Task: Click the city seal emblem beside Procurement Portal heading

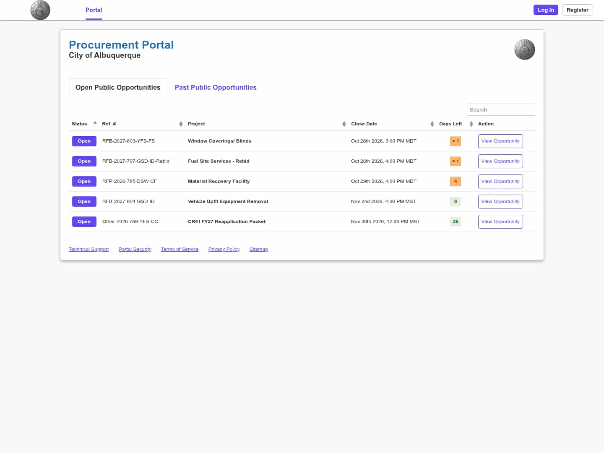Action: (x=525, y=49)
